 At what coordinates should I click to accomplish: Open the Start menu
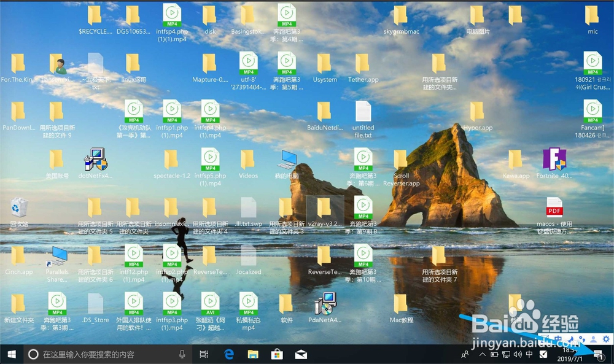point(11,354)
